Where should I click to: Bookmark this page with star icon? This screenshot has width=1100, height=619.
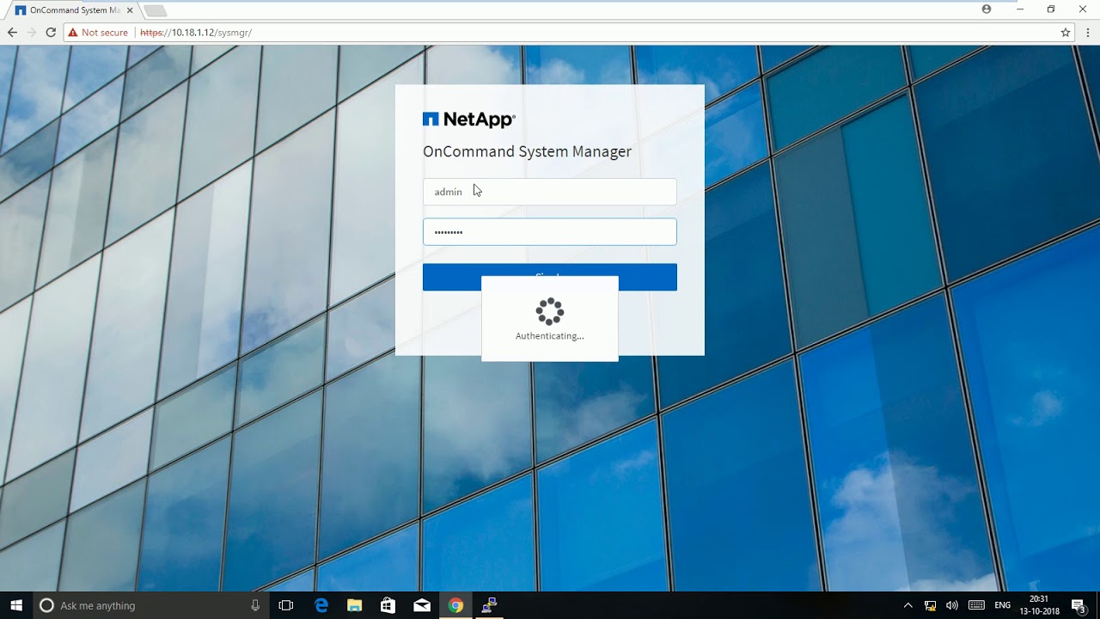(x=1066, y=33)
